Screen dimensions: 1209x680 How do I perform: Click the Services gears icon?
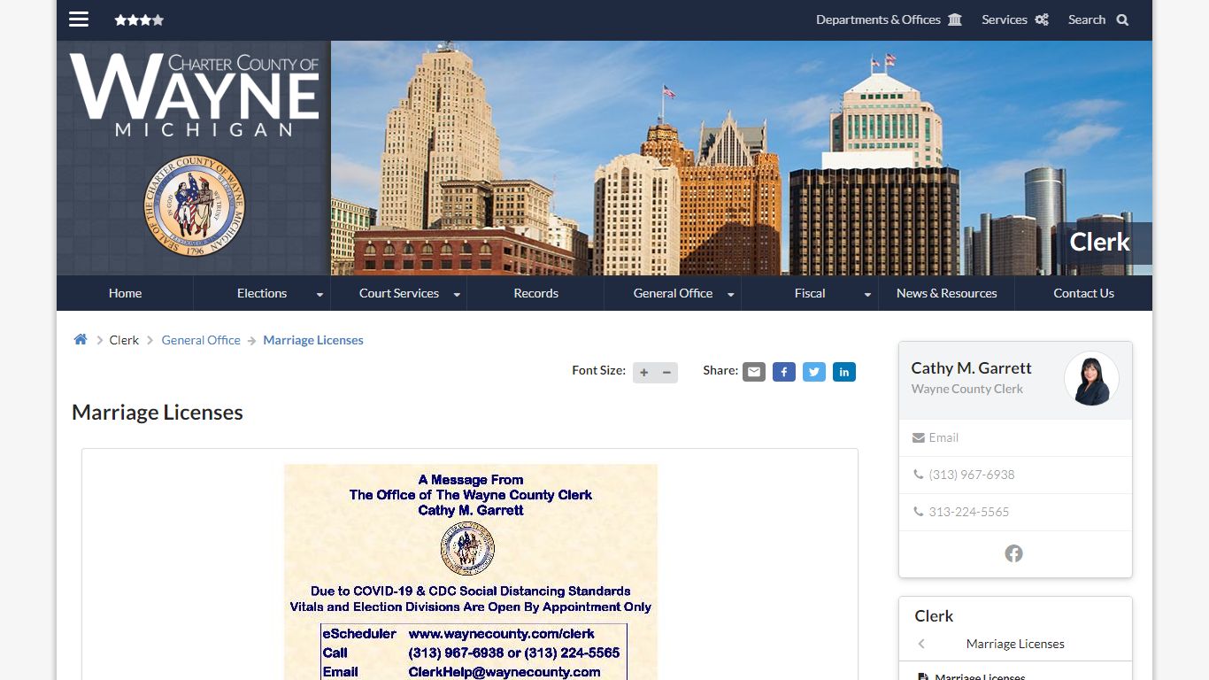[1042, 19]
